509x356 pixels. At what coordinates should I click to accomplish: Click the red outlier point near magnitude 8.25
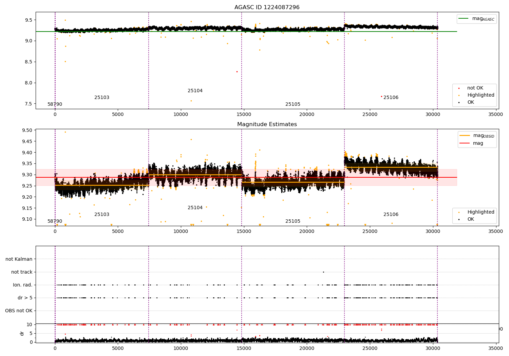coord(237,72)
